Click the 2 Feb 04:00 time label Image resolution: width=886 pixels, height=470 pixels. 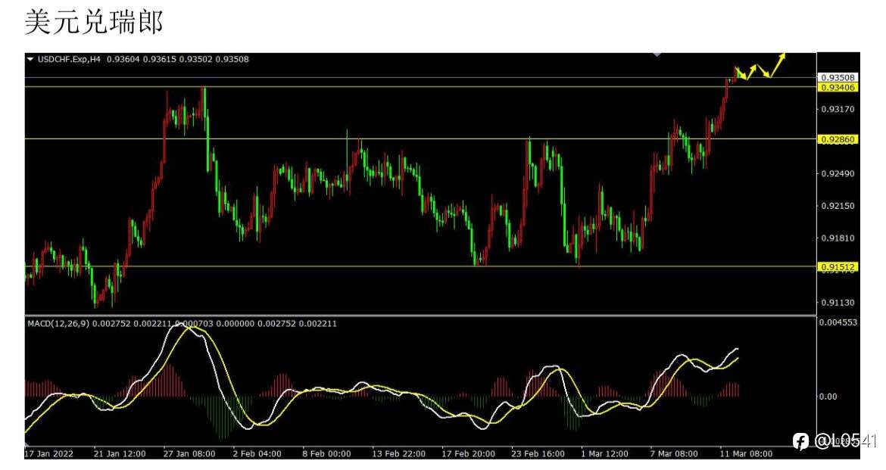[257, 453]
